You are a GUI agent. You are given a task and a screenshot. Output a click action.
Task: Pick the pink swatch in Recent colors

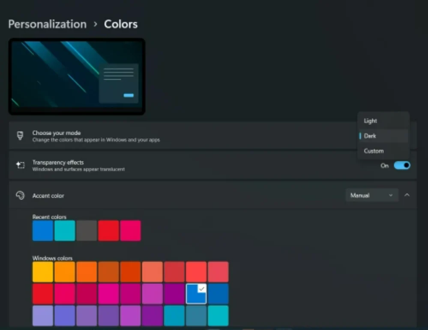(131, 231)
